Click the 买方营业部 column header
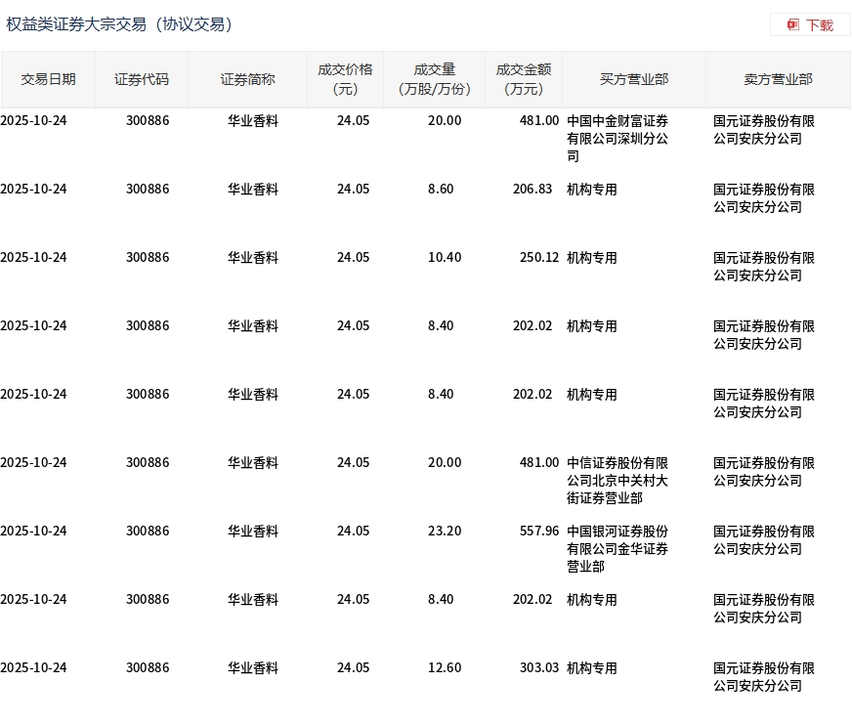852x725 pixels. [x=634, y=79]
